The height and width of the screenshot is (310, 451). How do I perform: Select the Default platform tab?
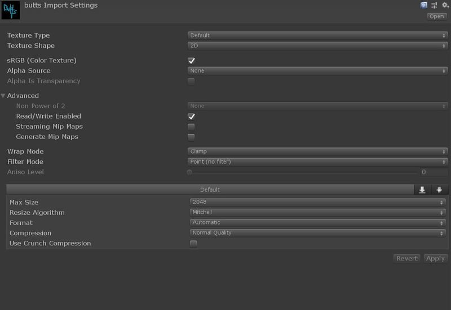[210, 190]
